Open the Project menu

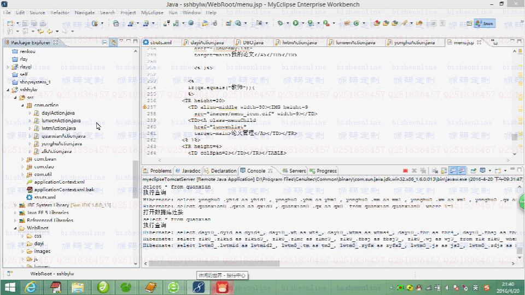(x=128, y=13)
